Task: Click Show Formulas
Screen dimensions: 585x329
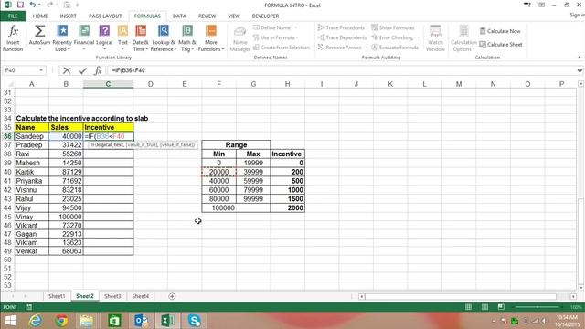Action: tap(393, 27)
